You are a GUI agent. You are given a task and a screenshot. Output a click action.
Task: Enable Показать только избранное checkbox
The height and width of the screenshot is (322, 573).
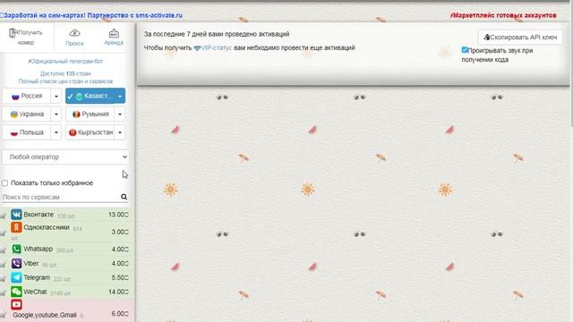coord(4,182)
